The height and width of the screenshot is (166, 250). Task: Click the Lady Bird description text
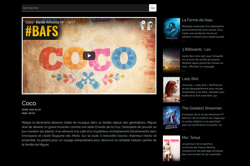click(x=203, y=90)
